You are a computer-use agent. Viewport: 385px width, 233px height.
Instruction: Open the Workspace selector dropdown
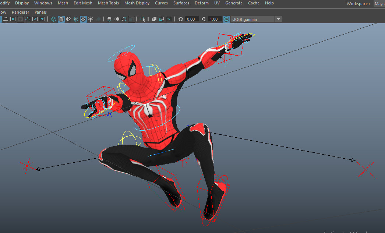tap(379, 3)
